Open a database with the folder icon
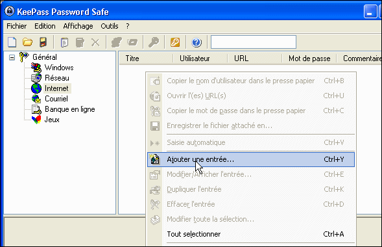The height and width of the screenshot is (247, 382). pos(27,42)
